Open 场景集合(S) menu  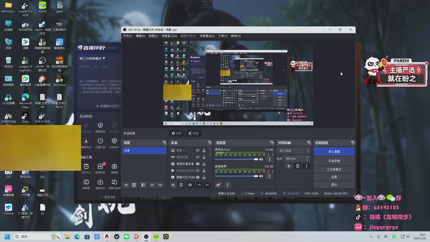click(207, 36)
